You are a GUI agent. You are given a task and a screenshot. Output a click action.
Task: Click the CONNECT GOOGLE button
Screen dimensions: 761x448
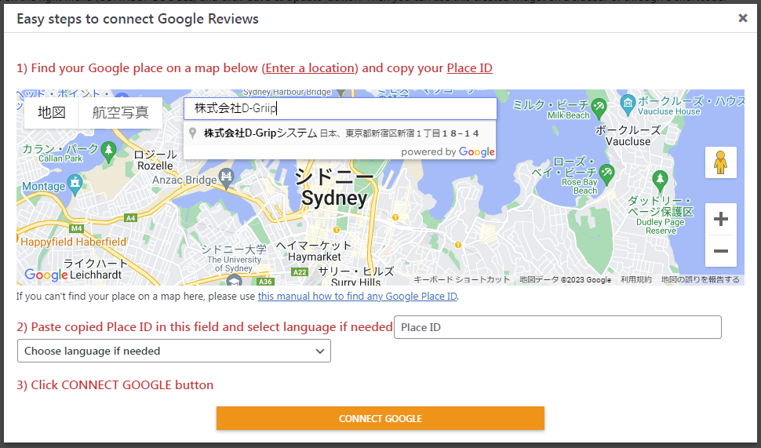380,418
